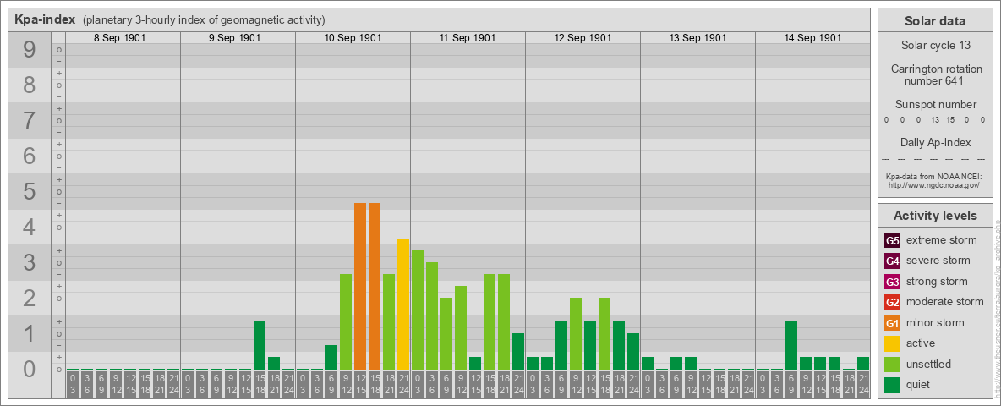Click the 21-24 time slot under 14 Sep
Screen dimensions: 1001x406
coord(863,385)
